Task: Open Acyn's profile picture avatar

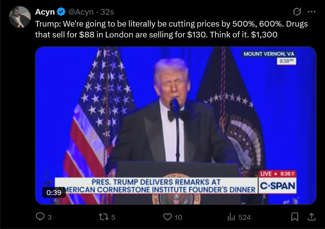Action: pos(20,17)
